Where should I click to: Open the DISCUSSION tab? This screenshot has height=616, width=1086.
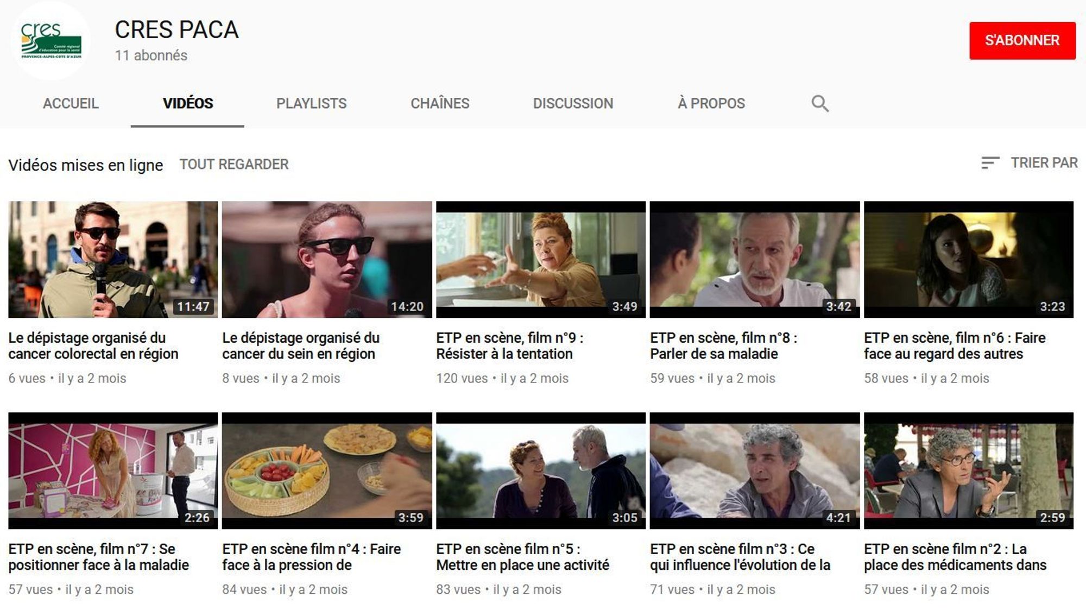click(573, 103)
